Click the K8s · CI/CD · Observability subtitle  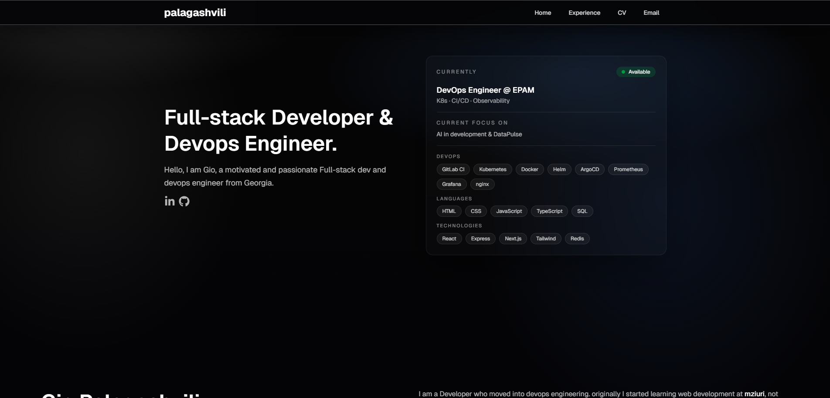click(473, 101)
